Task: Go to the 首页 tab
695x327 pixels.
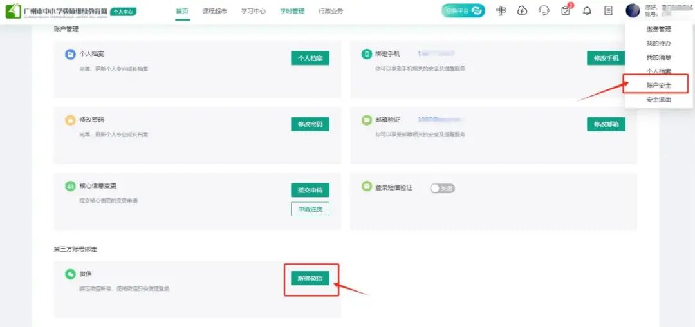Action: point(182,12)
